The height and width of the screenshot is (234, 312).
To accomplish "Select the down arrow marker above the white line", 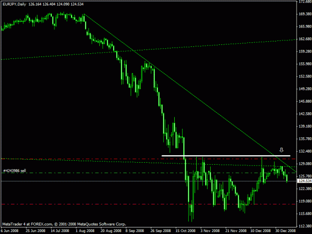I will tap(282, 150).
